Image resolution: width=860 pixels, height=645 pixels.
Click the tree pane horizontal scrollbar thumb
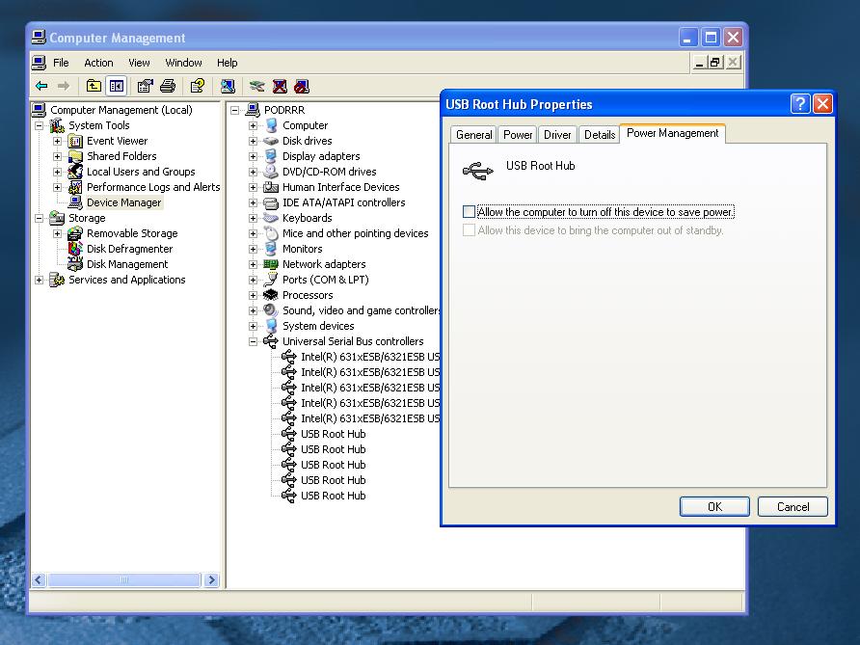click(124, 579)
